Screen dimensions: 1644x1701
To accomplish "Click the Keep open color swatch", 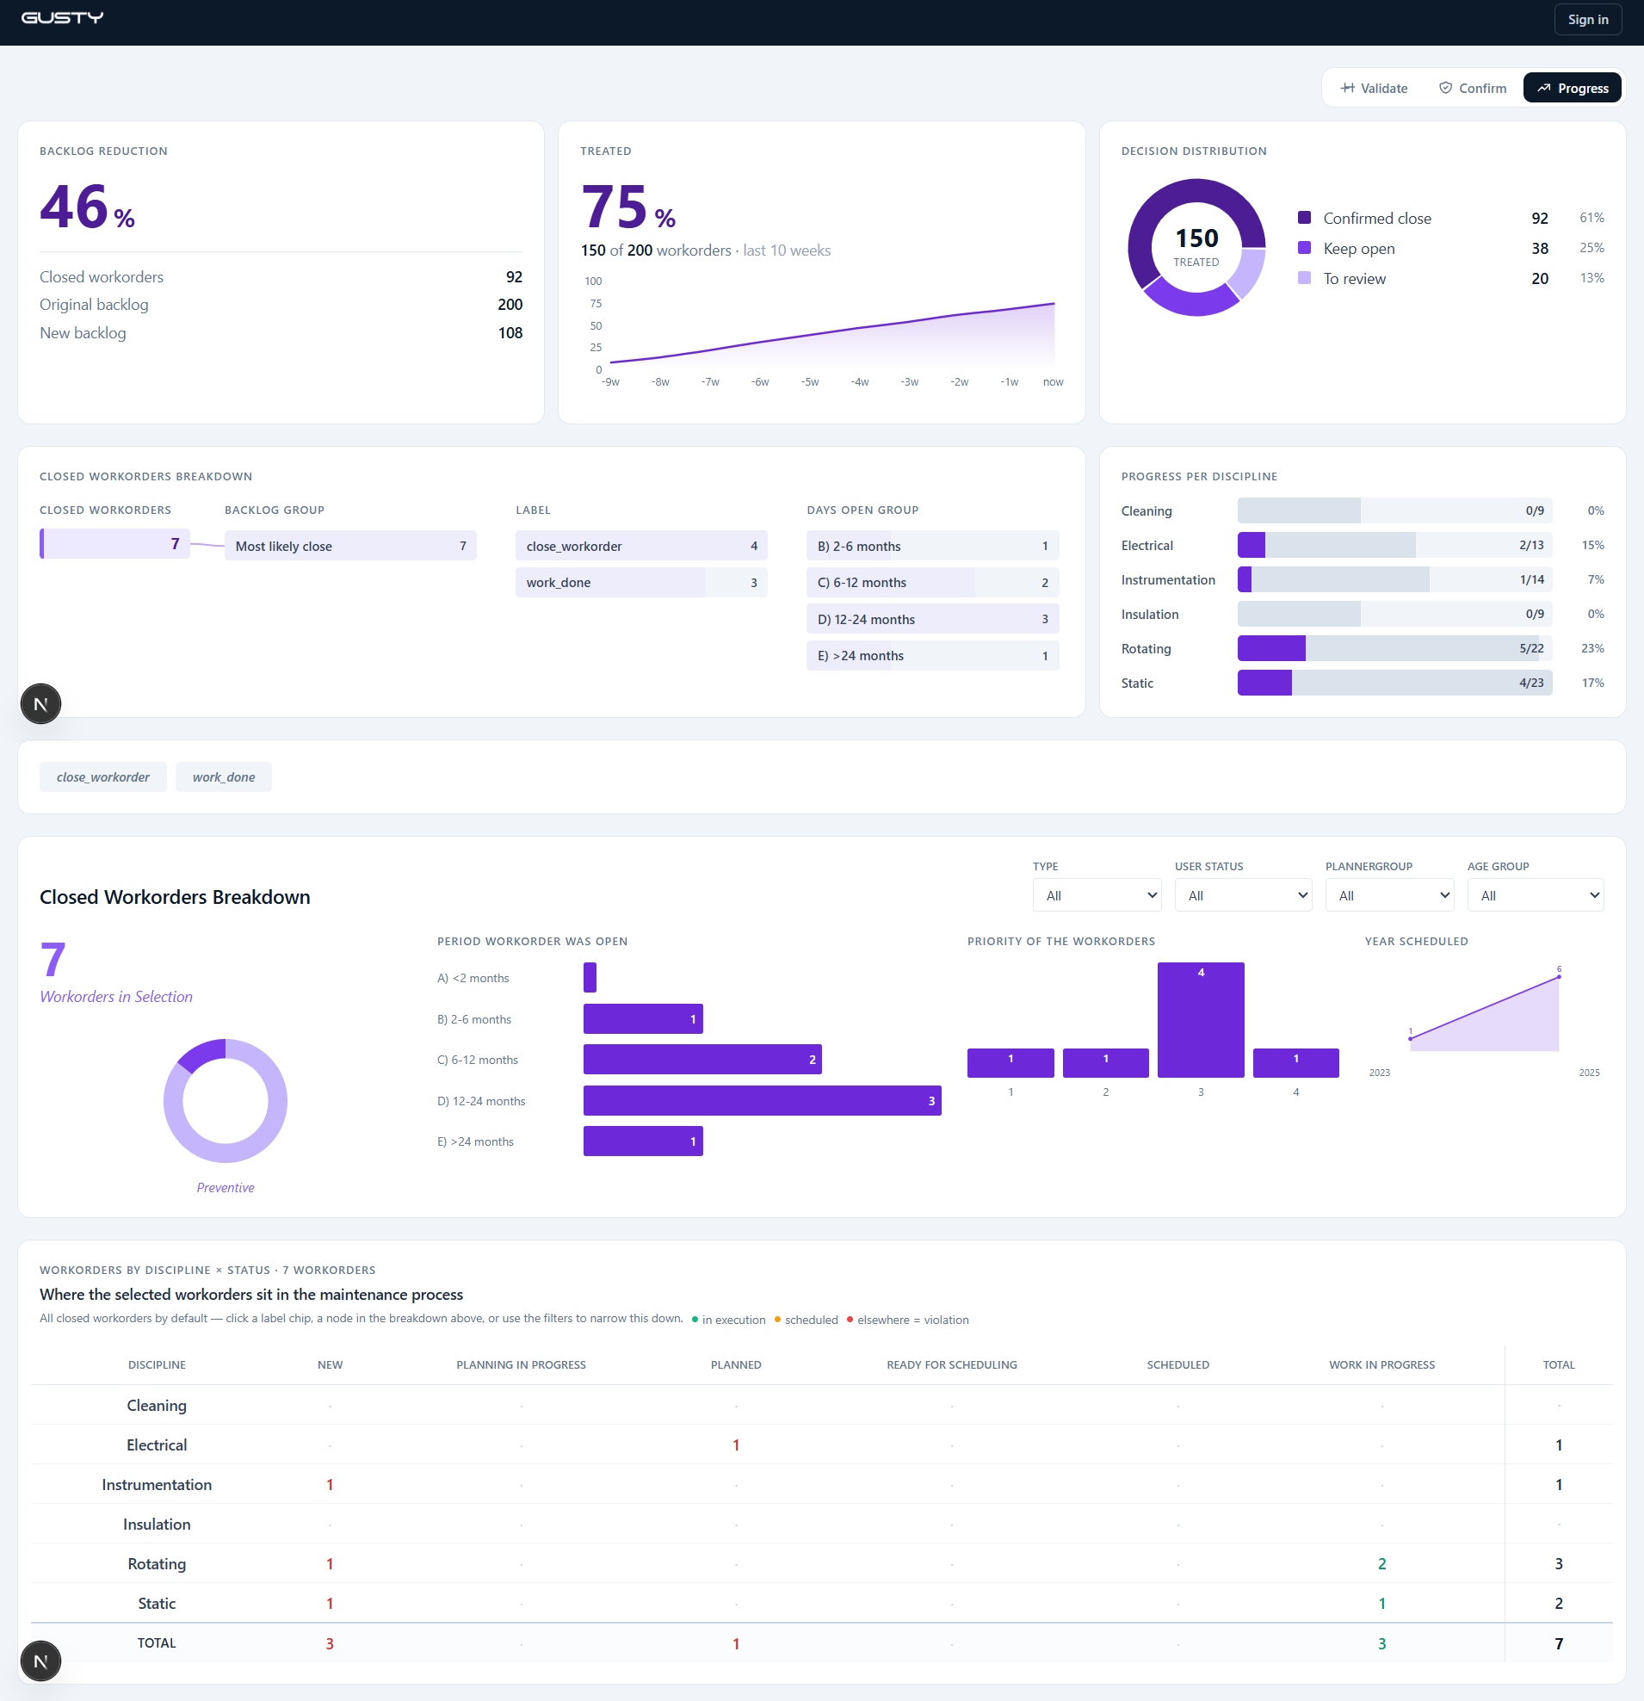I will click(1304, 248).
